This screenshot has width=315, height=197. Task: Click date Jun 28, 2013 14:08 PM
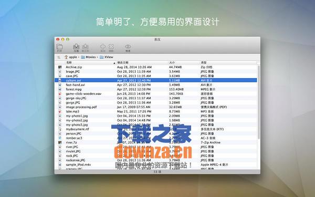coord(133,94)
